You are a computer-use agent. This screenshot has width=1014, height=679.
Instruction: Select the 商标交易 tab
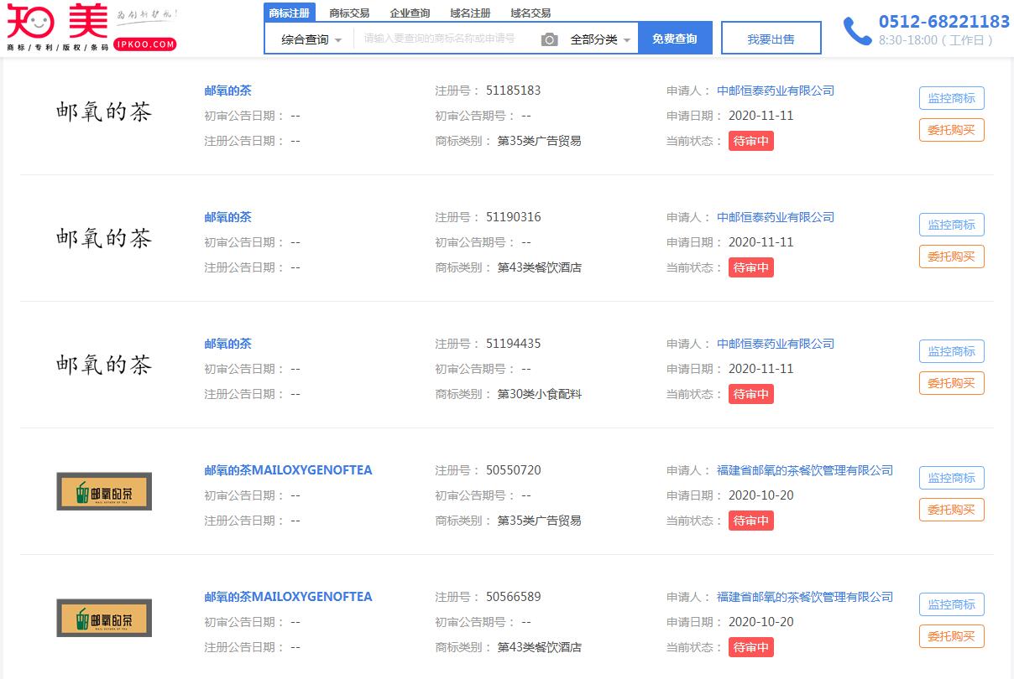point(349,13)
